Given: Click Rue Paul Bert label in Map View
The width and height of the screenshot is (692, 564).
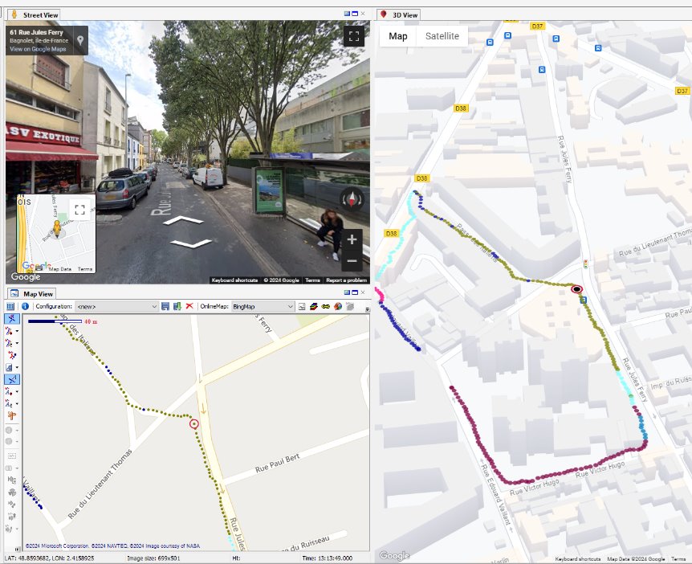Looking at the screenshot, I should [277, 464].
